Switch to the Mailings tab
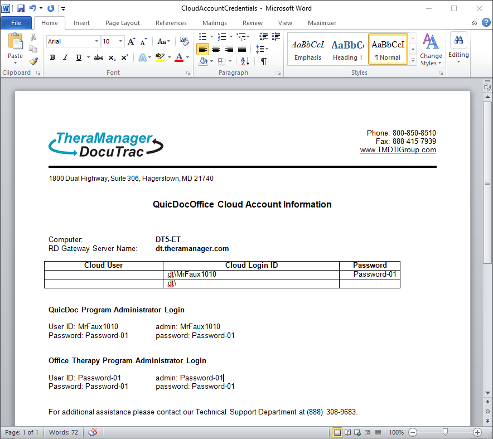 (214, 23)
